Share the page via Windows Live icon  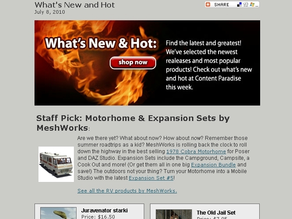point(252,4)
